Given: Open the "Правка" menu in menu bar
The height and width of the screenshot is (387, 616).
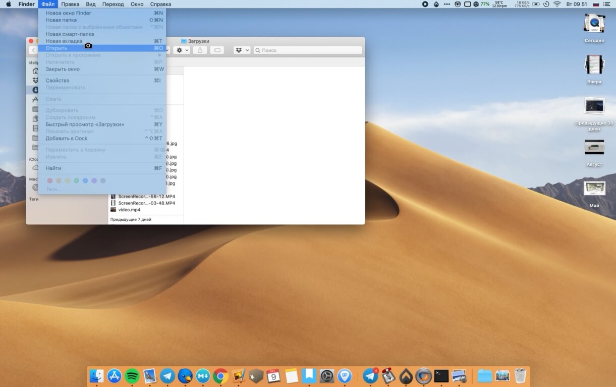Looking at the screenshot, I should coord(70,4).
